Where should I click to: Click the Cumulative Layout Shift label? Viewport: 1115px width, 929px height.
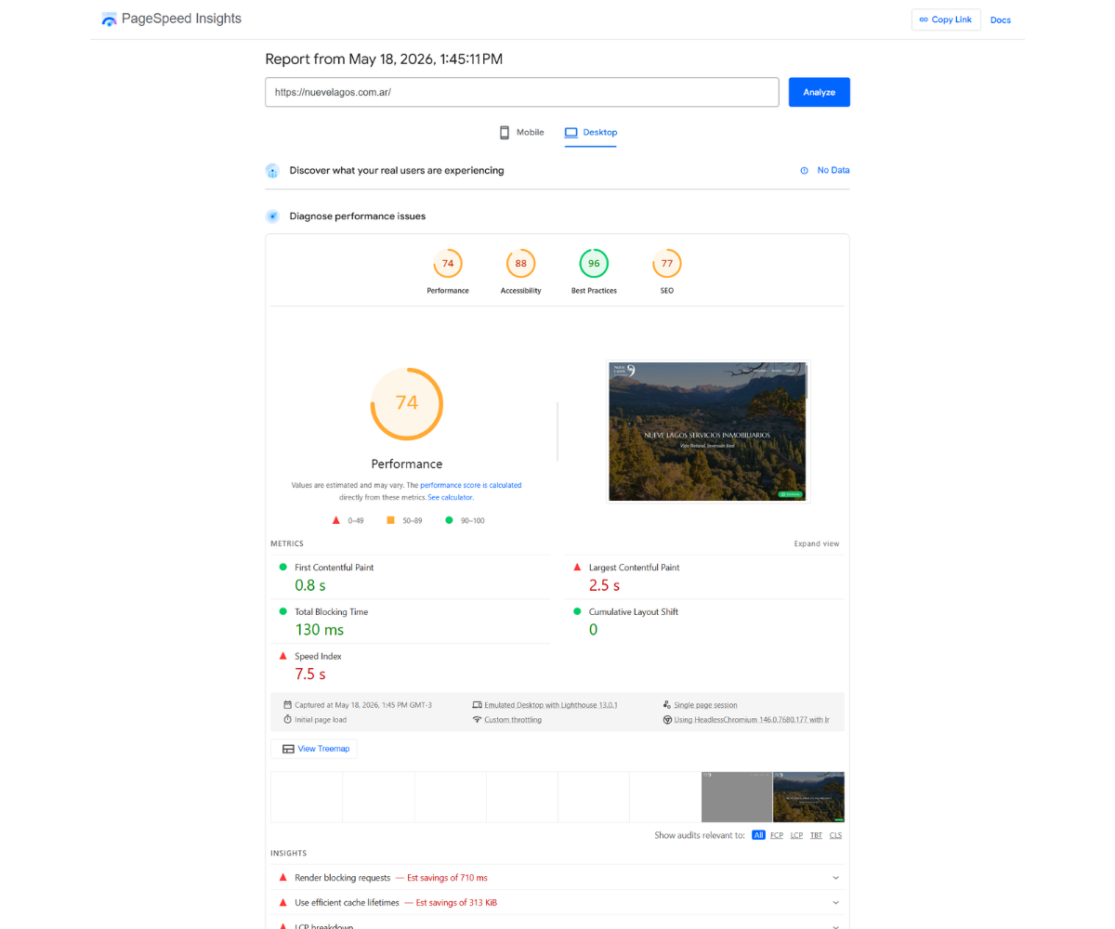point(634,612)
